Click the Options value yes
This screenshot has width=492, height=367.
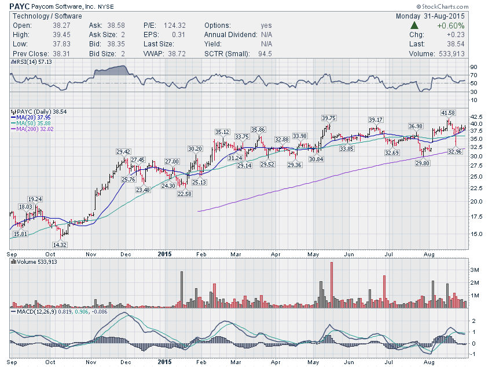pos(266,26)
